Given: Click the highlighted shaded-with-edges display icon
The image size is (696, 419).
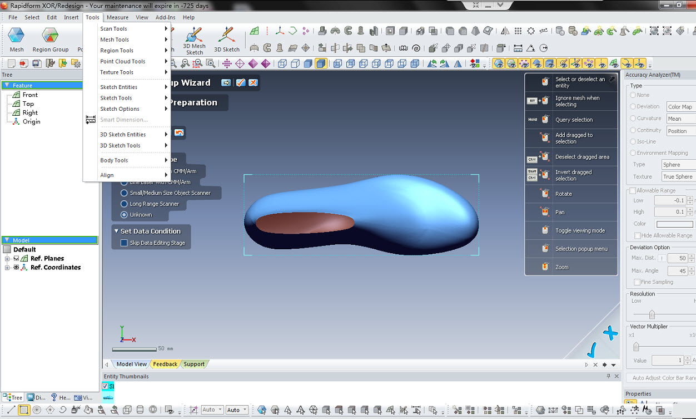Looking at the screenshot, I should 321,63.
